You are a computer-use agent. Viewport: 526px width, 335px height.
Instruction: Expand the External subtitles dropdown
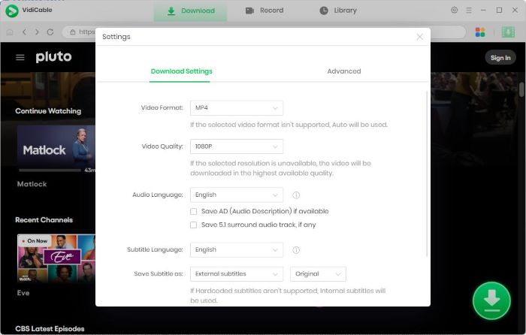(236, 274)
